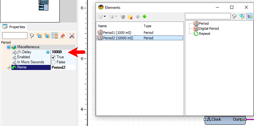Select Period2 (10000 mS) row
Screen dimensions: 254x126
[140, 38]
